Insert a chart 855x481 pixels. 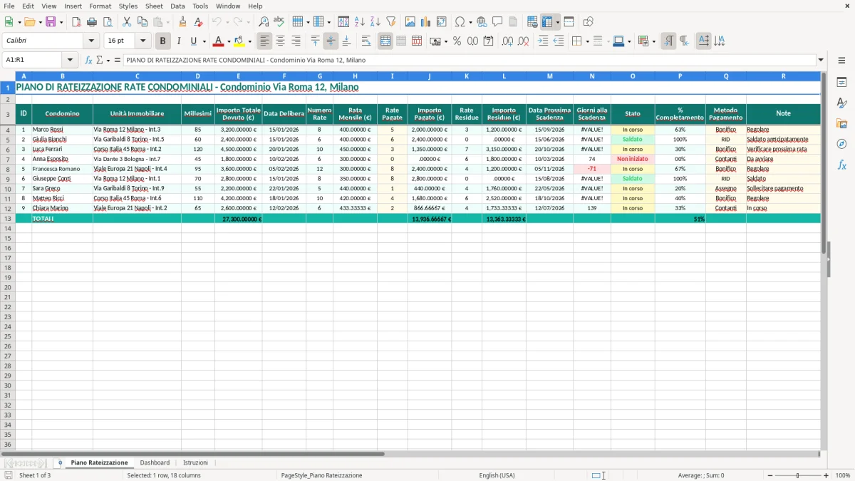coord(426,22)
